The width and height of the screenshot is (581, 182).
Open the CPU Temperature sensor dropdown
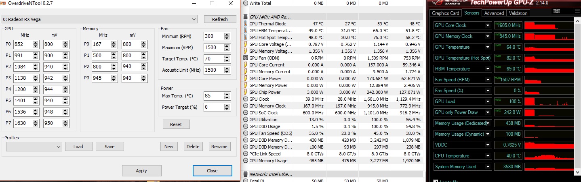pyautogui.click(x=488, y=156)
